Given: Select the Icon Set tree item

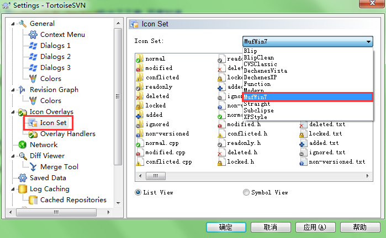Looking at the screenshot, I should (x=47, y=123).
